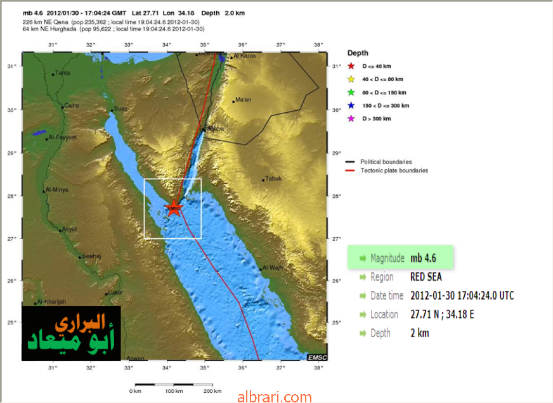Click the Asyut city label
Image resolution: width=553 pixels, height=403 pixels.
coord(70,229)
